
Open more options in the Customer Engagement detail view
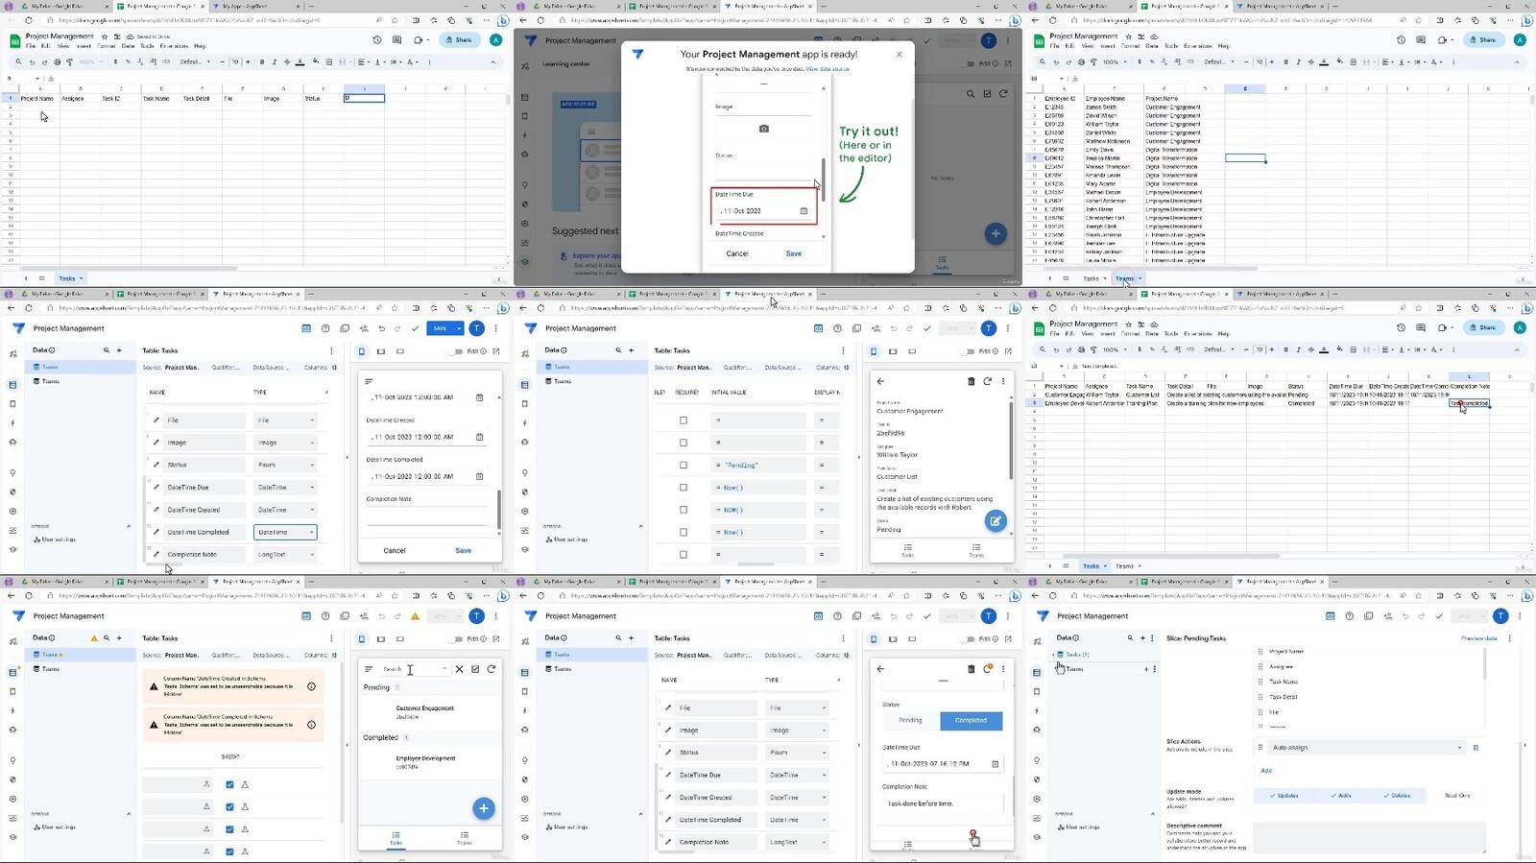point(1003,381)
